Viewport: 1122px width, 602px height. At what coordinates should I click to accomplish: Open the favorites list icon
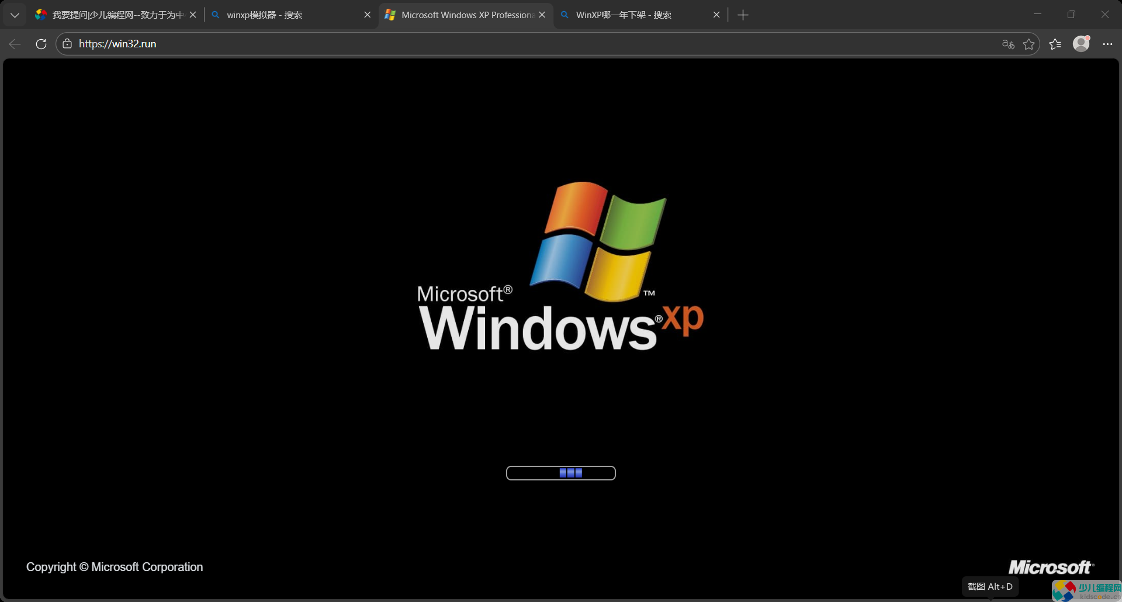1055,44
